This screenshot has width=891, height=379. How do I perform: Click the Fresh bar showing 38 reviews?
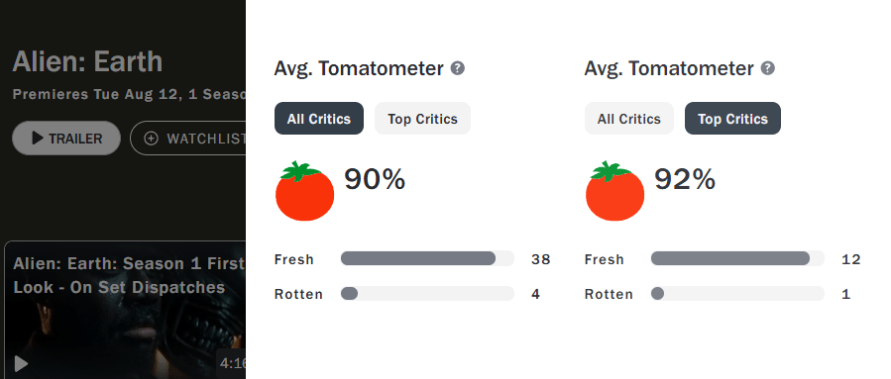coord(427,258)
